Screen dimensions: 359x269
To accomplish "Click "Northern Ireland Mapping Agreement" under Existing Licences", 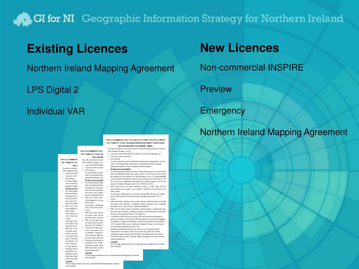I will 101,68.
